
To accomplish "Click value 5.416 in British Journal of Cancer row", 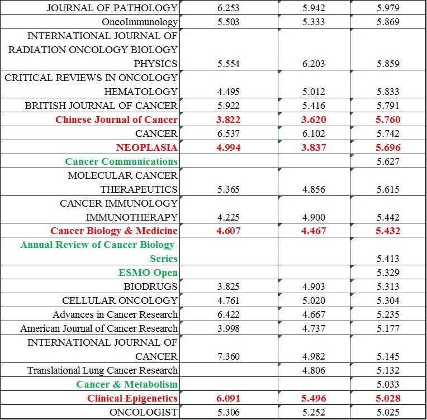I will coord(314,106).
